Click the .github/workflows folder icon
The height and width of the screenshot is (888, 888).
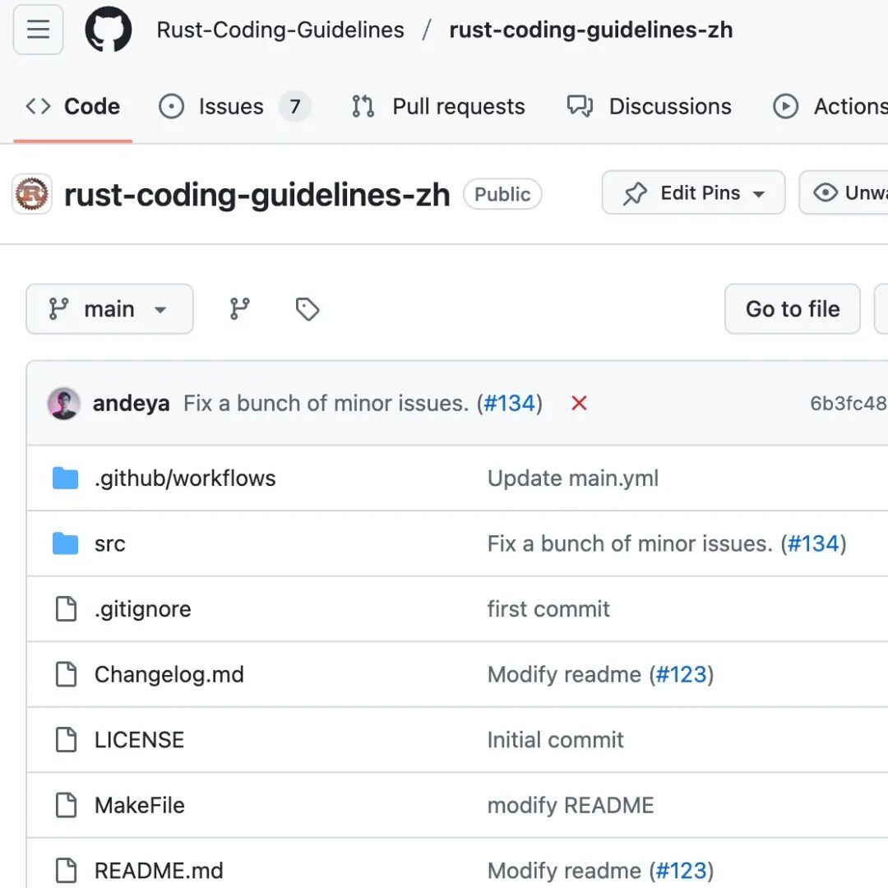click(65, 478)
